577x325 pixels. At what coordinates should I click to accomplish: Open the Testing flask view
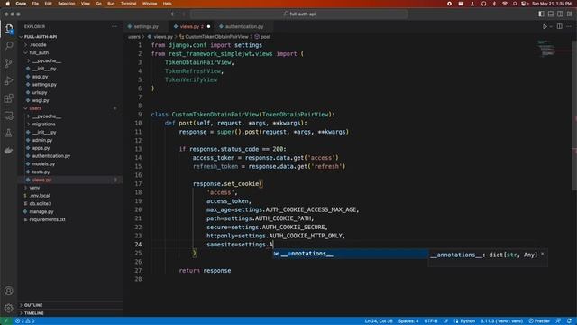pyautogui.click(x=8, y=133)
